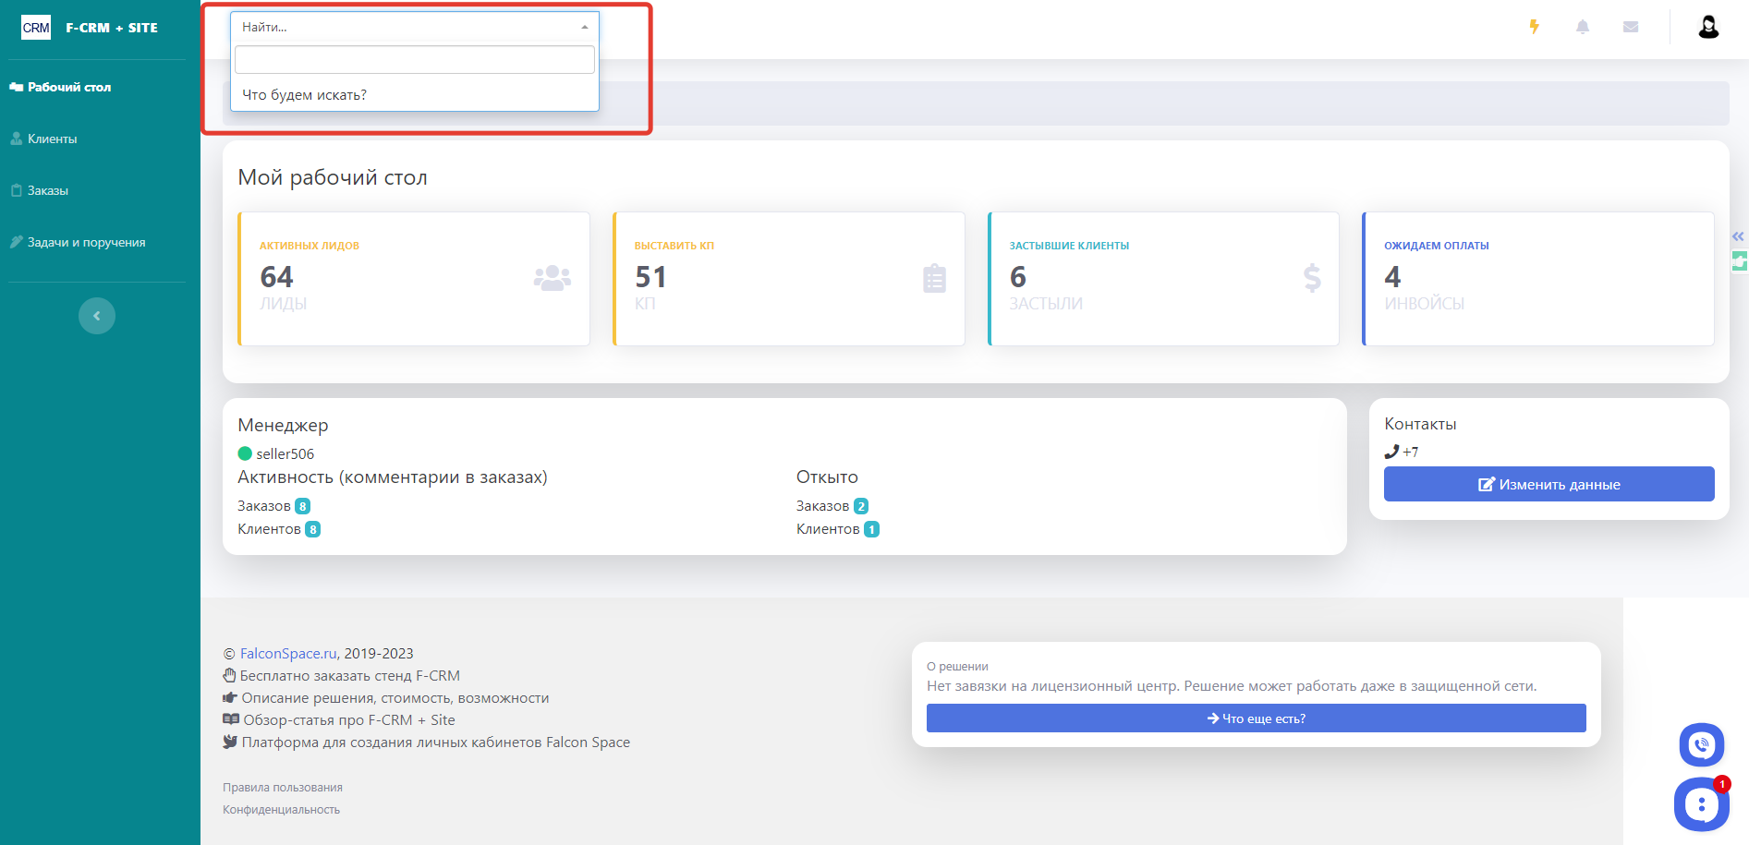Open Правила пользования footer link
The image size is (1749, 845).
point(283,788)
